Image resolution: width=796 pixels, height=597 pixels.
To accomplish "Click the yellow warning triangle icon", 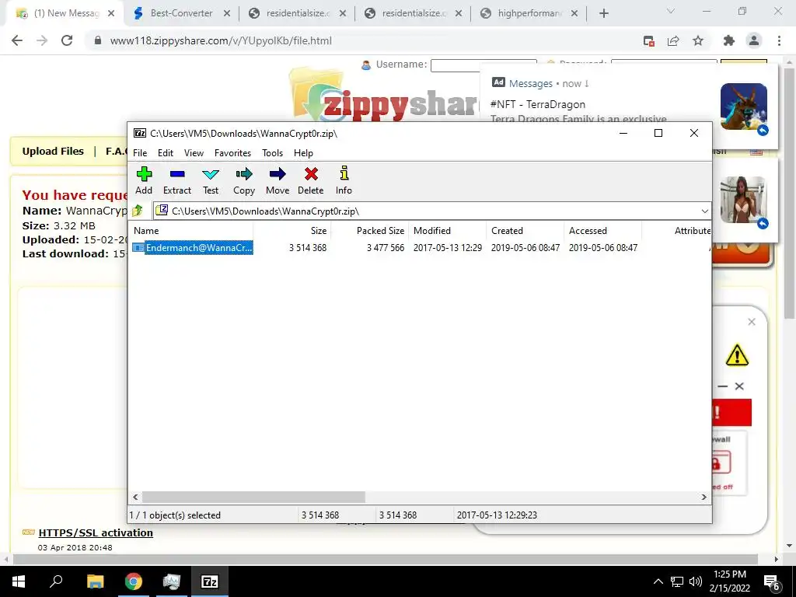I will pyautogui.click(x=737, y=354).
